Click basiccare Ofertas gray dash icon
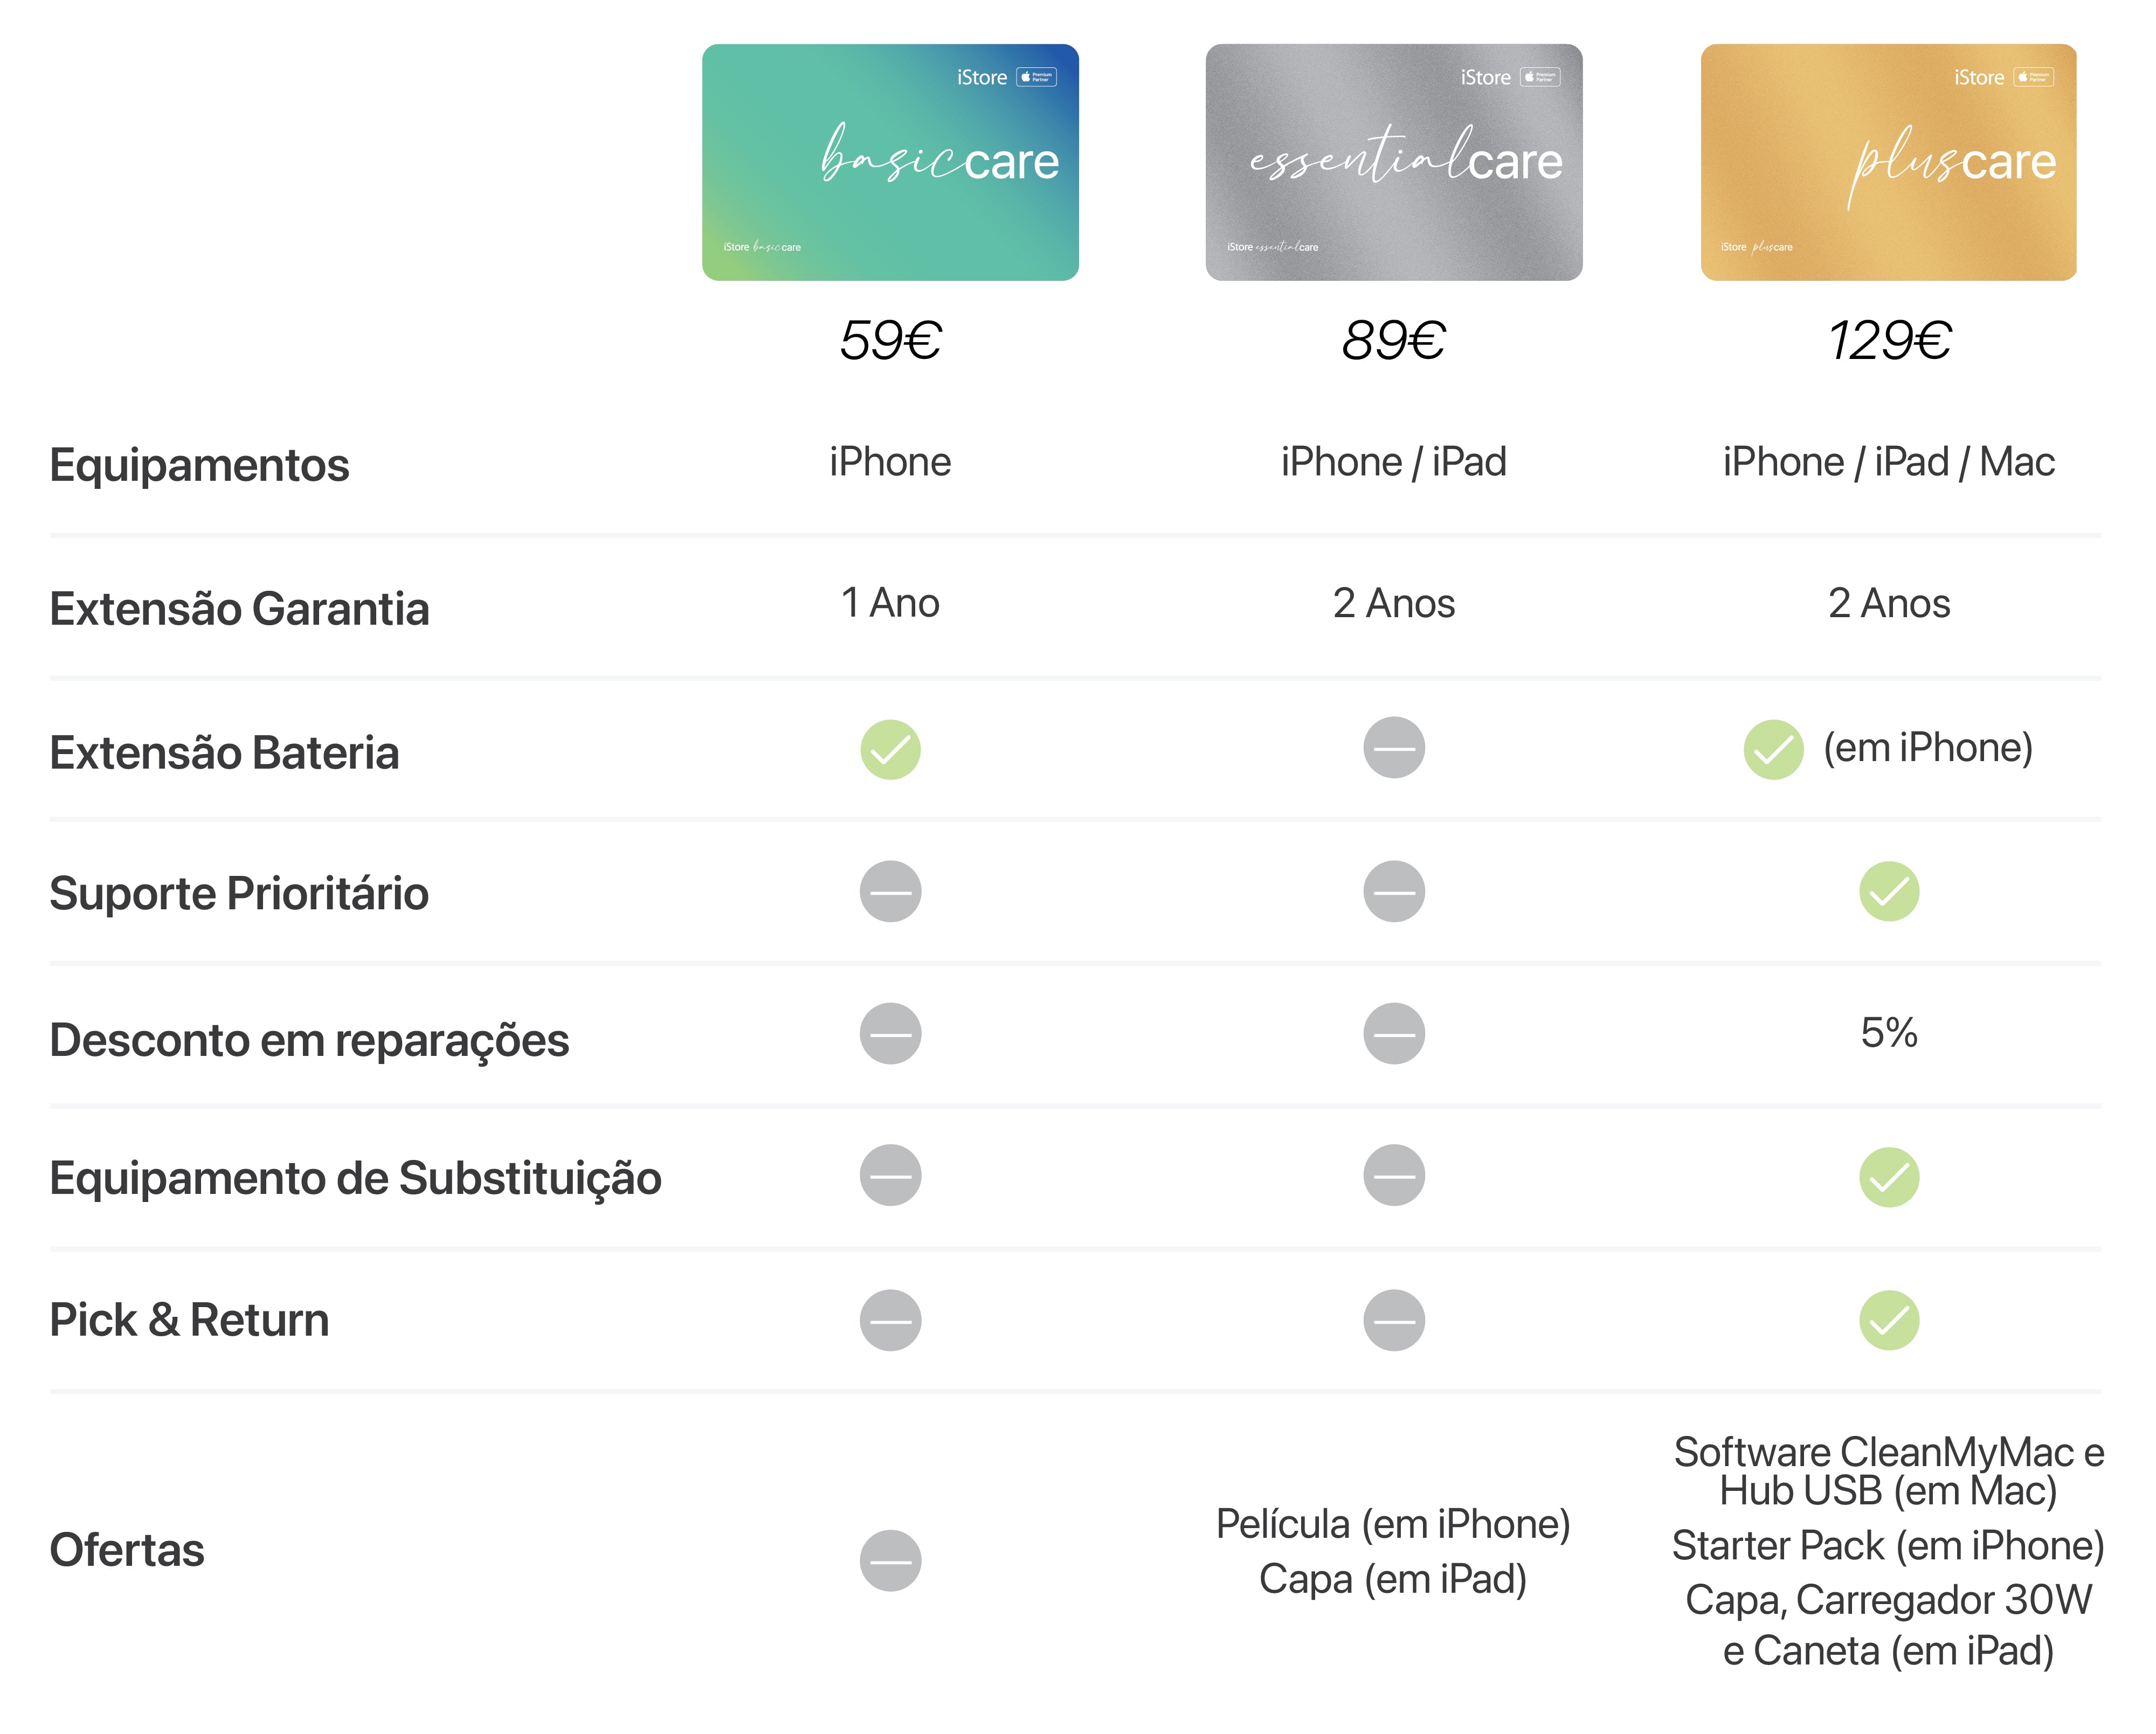Image resolution: width=2156 pixels, height=1734 pixels. [x=890, y=1560]
